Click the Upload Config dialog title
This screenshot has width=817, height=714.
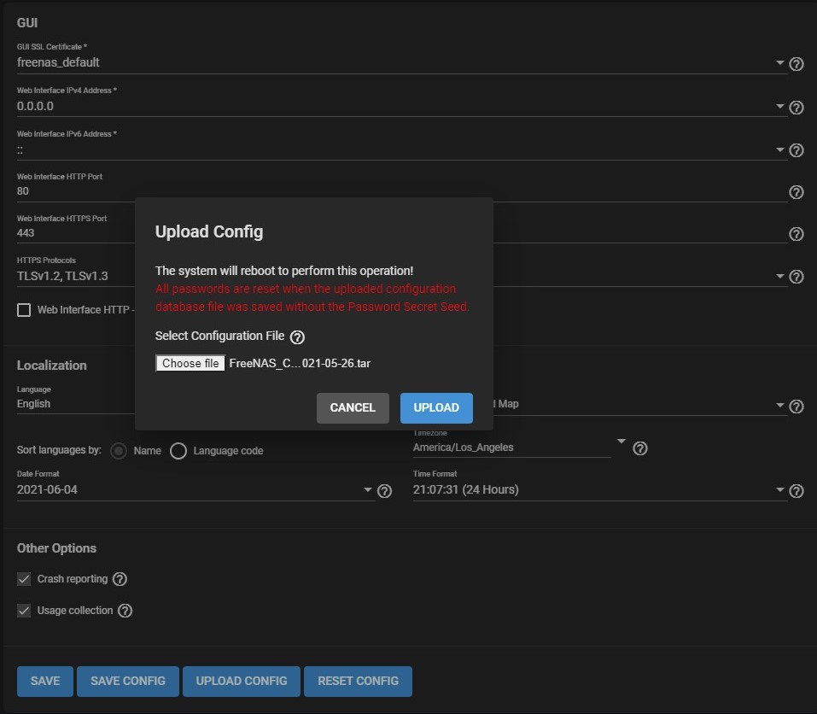[x=209, y=232]
